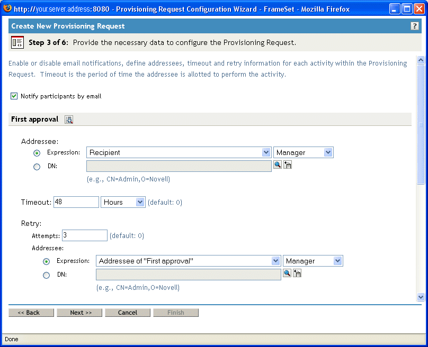Screen dimensions: 428x347
Task: Minimize the Firefox window
Action: (x=394, y=8)
